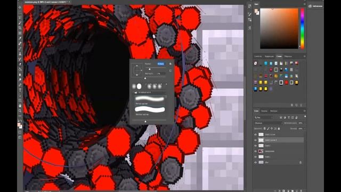This screenshot has width=341, height=192.
Task: Click the lock all icon in Layers
Action: pyautogui.click(x=279, y=129)
